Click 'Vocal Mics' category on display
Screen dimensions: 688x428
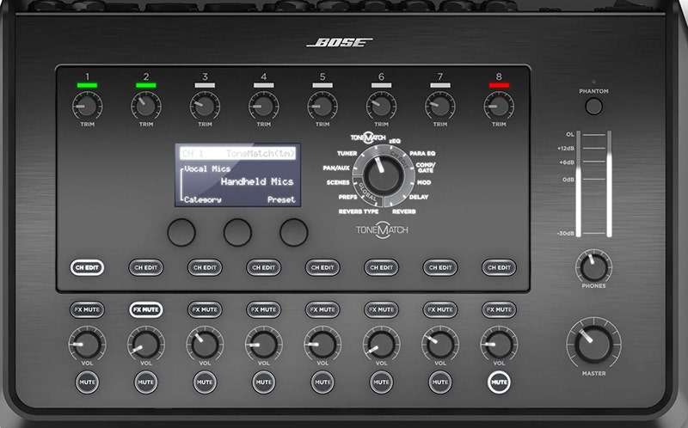[x=207, y=168]
